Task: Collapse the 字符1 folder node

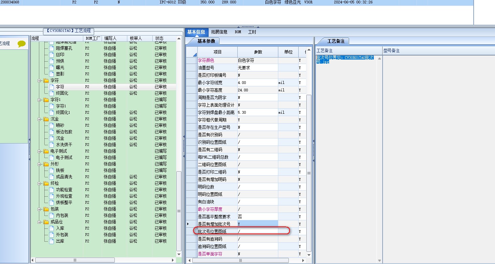Action: tap(39, 100)
